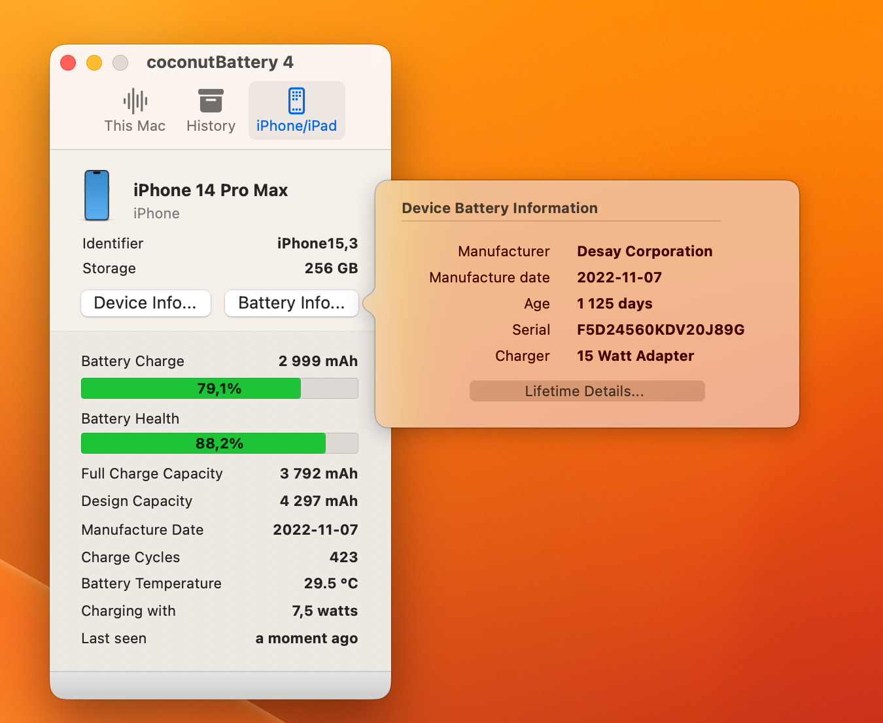The image size is (883, 723).
Task: Click the Identifier label
Action: (113, 244)
